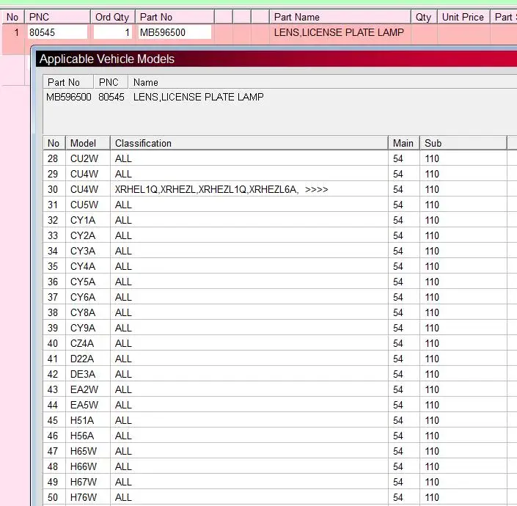Click the 80545 PNC value in dialog

tap(111, 97)
